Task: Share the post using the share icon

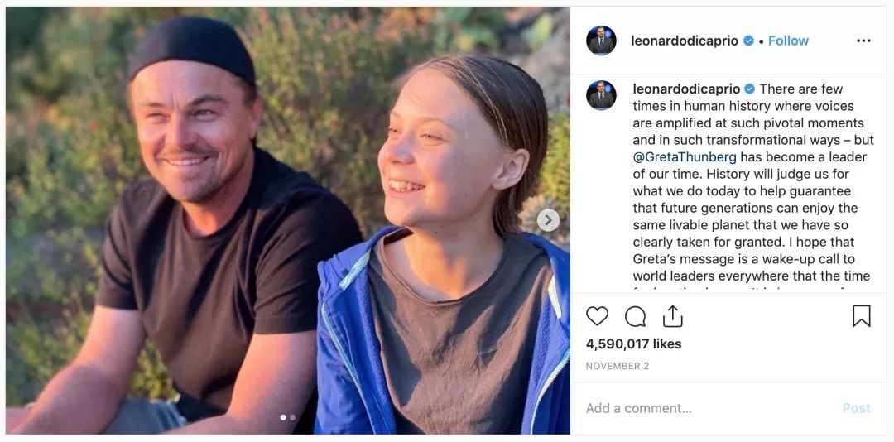Action: [x=672, y=316]
